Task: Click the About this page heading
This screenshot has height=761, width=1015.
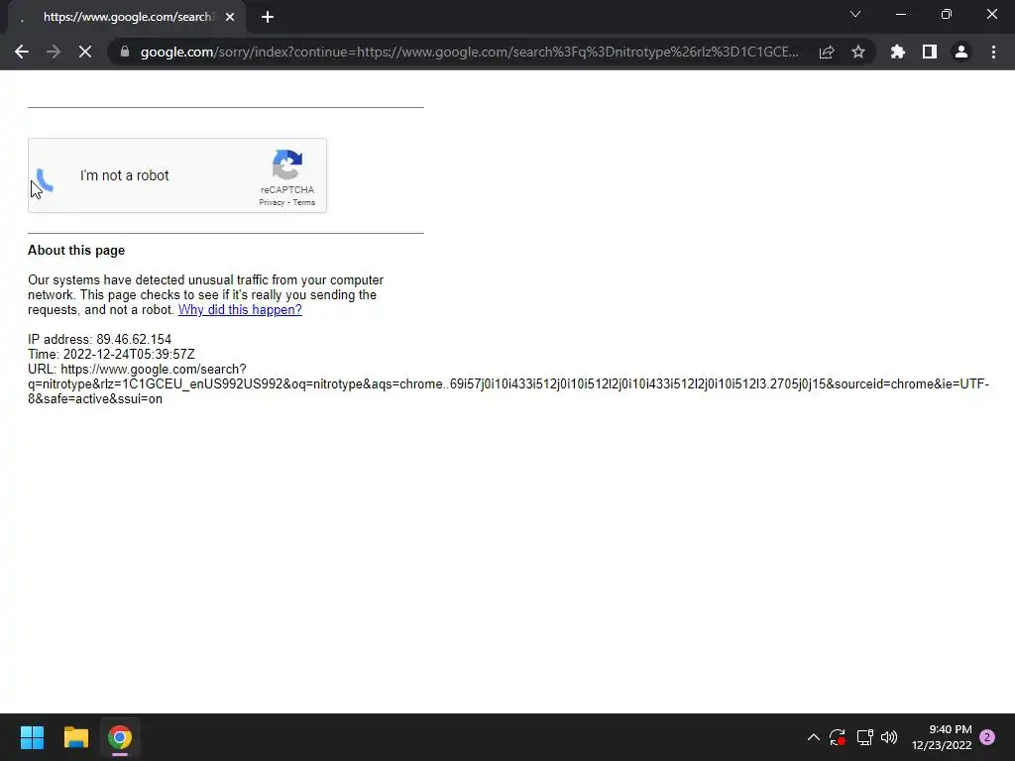Action: [x=76, y=251]
